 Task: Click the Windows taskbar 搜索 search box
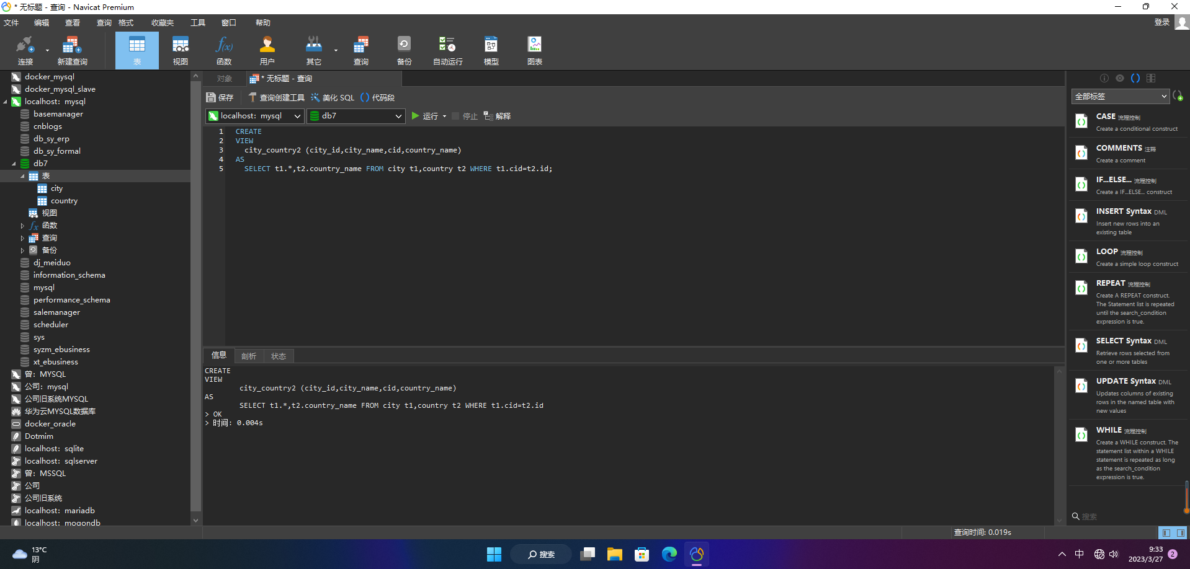pos(541,554)
